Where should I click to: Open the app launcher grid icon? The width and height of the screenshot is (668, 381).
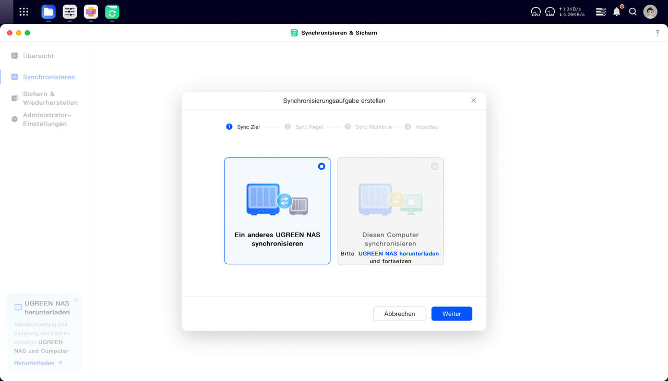(x=23, y=11)
